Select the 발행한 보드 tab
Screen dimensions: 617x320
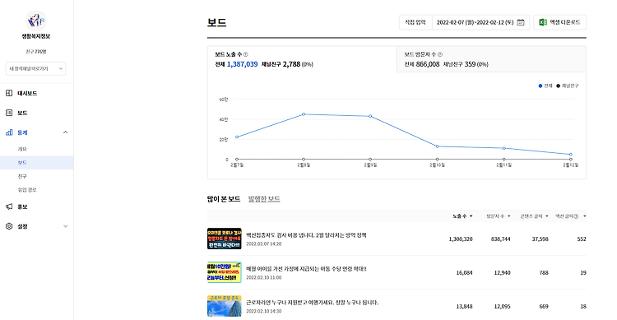pos(264,199)
